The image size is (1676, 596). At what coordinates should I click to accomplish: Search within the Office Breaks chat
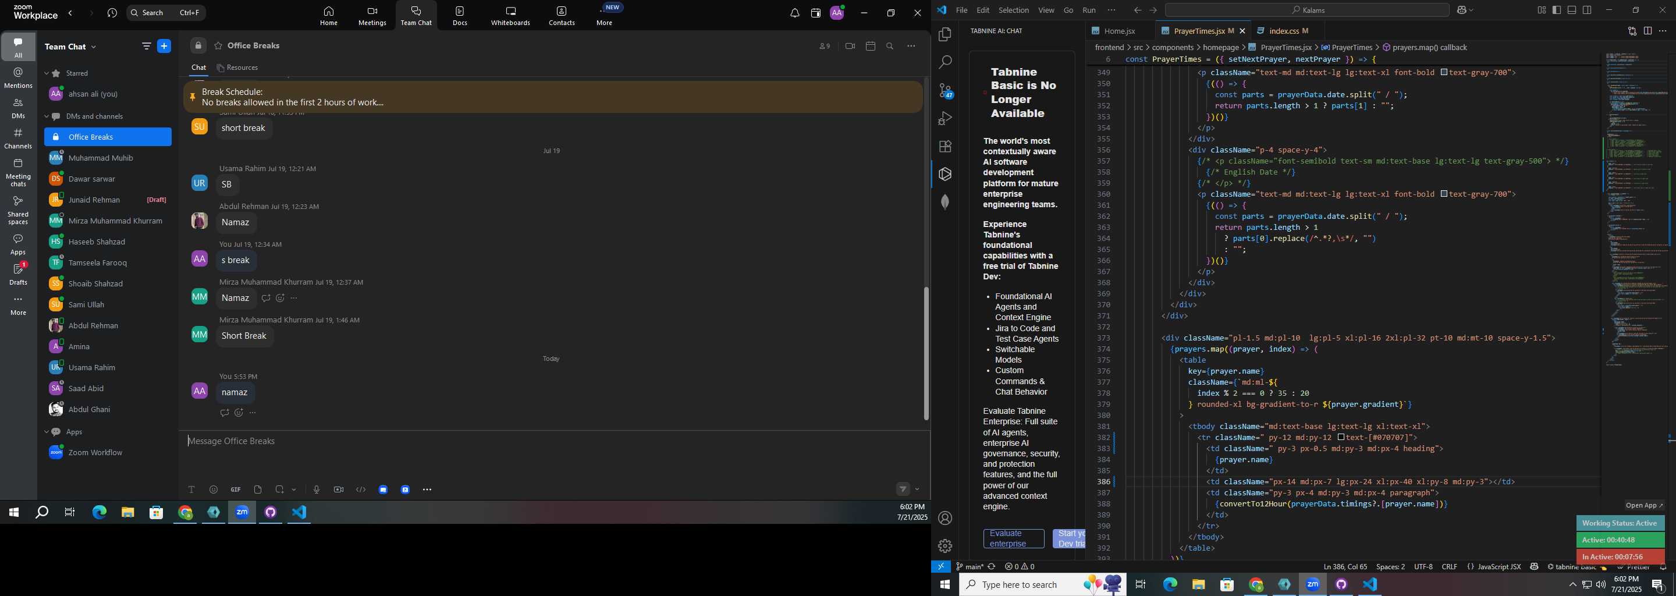click(890, 46)
